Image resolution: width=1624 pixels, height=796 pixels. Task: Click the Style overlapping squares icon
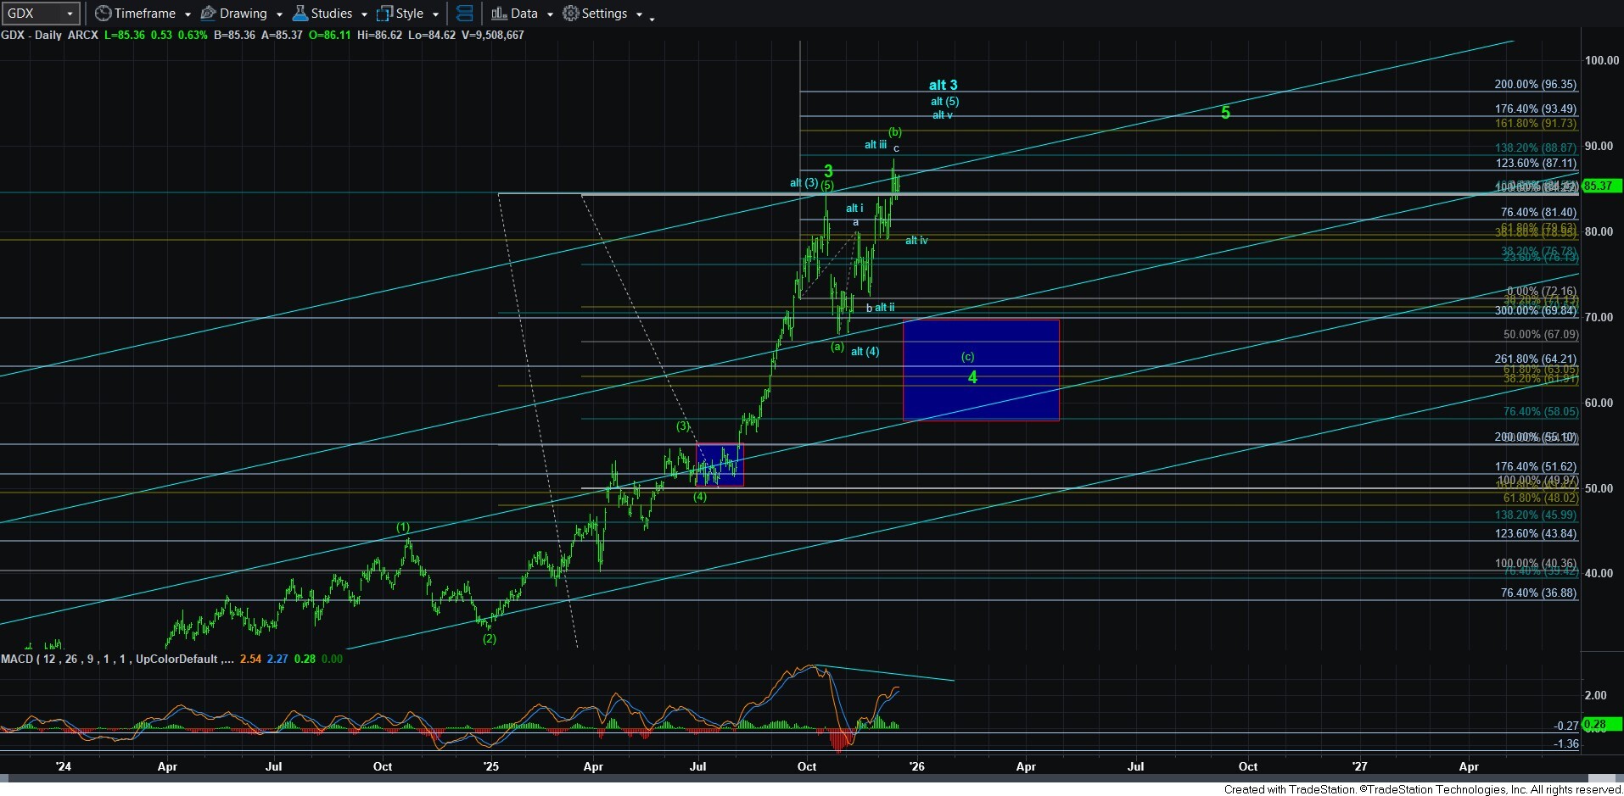(x=384, y=14)
